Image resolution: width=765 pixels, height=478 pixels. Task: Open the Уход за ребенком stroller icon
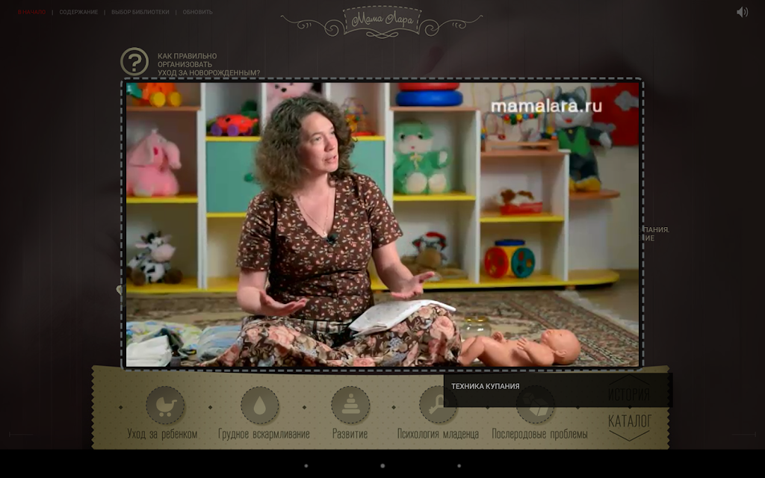[165, 406]
